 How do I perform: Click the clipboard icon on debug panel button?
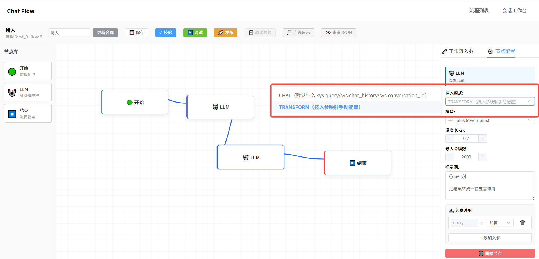click(251, 33)
